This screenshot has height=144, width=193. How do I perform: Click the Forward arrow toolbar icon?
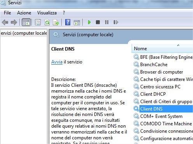14,22
